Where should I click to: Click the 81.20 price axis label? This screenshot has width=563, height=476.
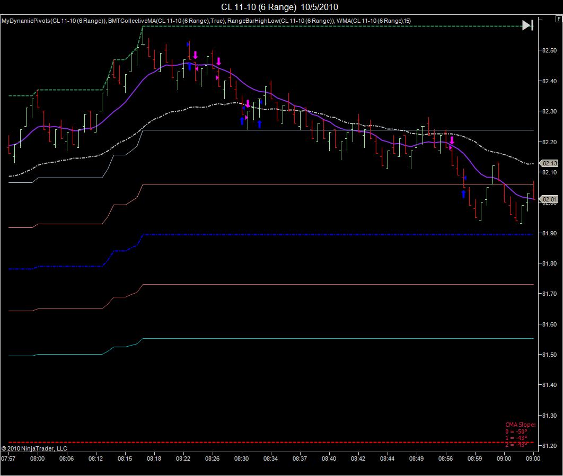pos(549,445)
